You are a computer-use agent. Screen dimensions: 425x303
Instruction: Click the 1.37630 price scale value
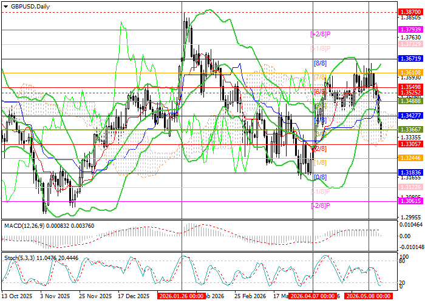[410, 38]
